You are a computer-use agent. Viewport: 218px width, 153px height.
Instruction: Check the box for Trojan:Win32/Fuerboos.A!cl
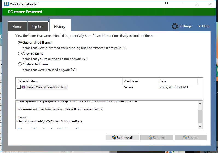click(x=19, y=87)
